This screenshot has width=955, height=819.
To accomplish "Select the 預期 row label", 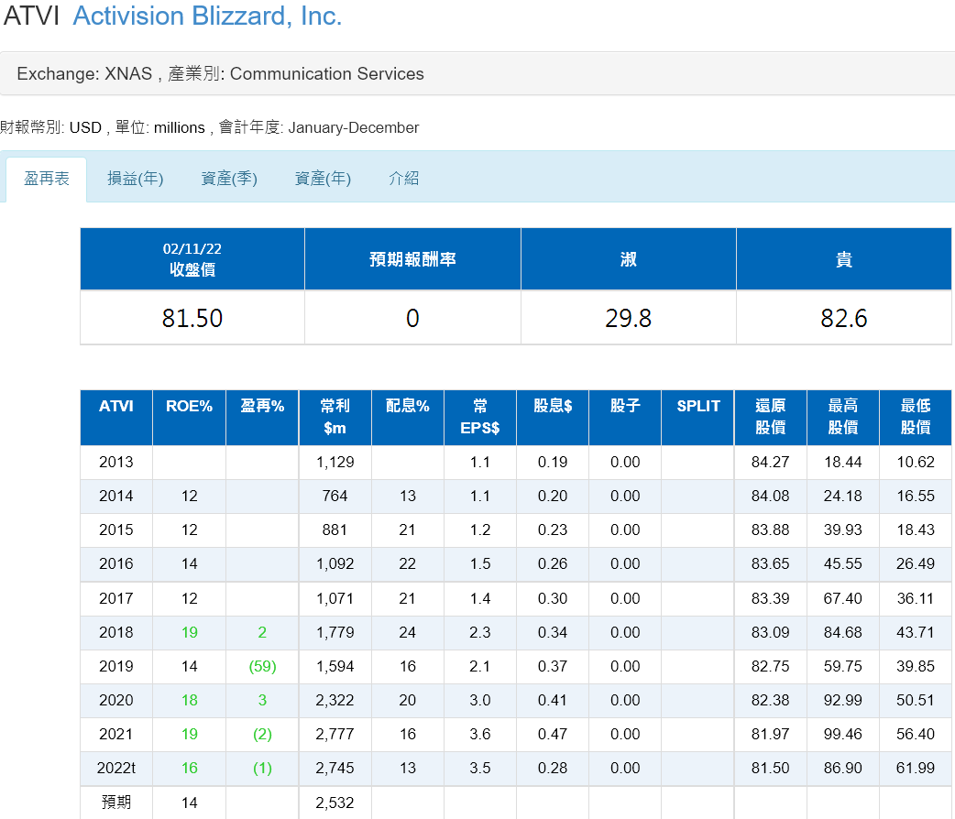I will tap(116, 803).
